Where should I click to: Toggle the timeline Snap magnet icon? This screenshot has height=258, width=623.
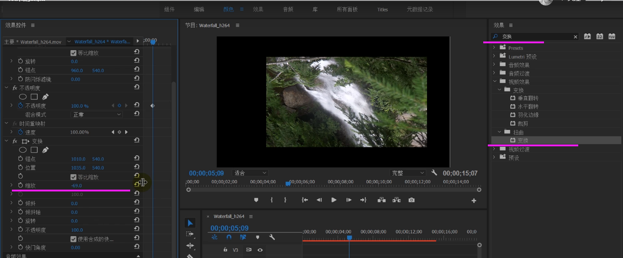point(229,237)
